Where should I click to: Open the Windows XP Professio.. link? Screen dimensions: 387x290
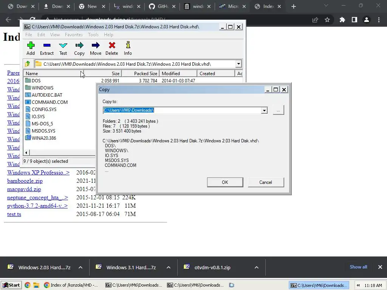[x=38, y=172]
